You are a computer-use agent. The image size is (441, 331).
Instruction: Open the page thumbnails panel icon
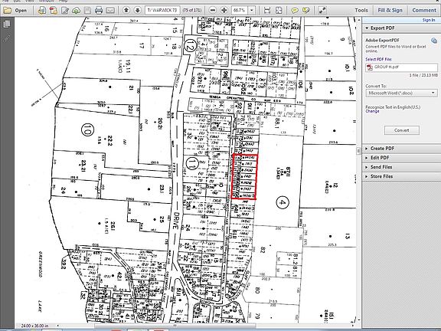coord(7,24)
